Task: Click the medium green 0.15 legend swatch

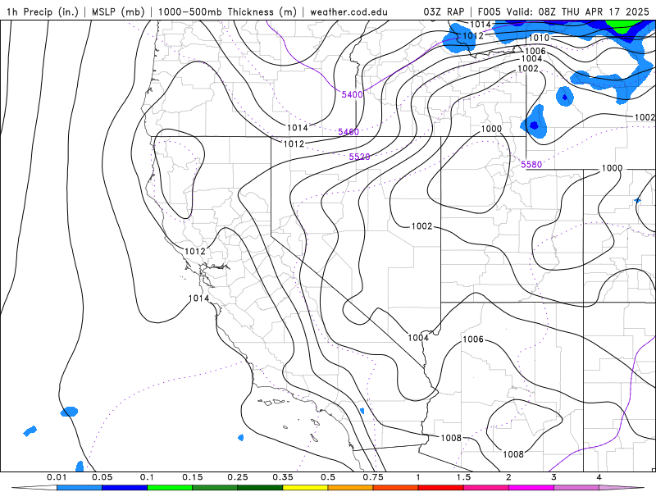Action: pos(215,488)
